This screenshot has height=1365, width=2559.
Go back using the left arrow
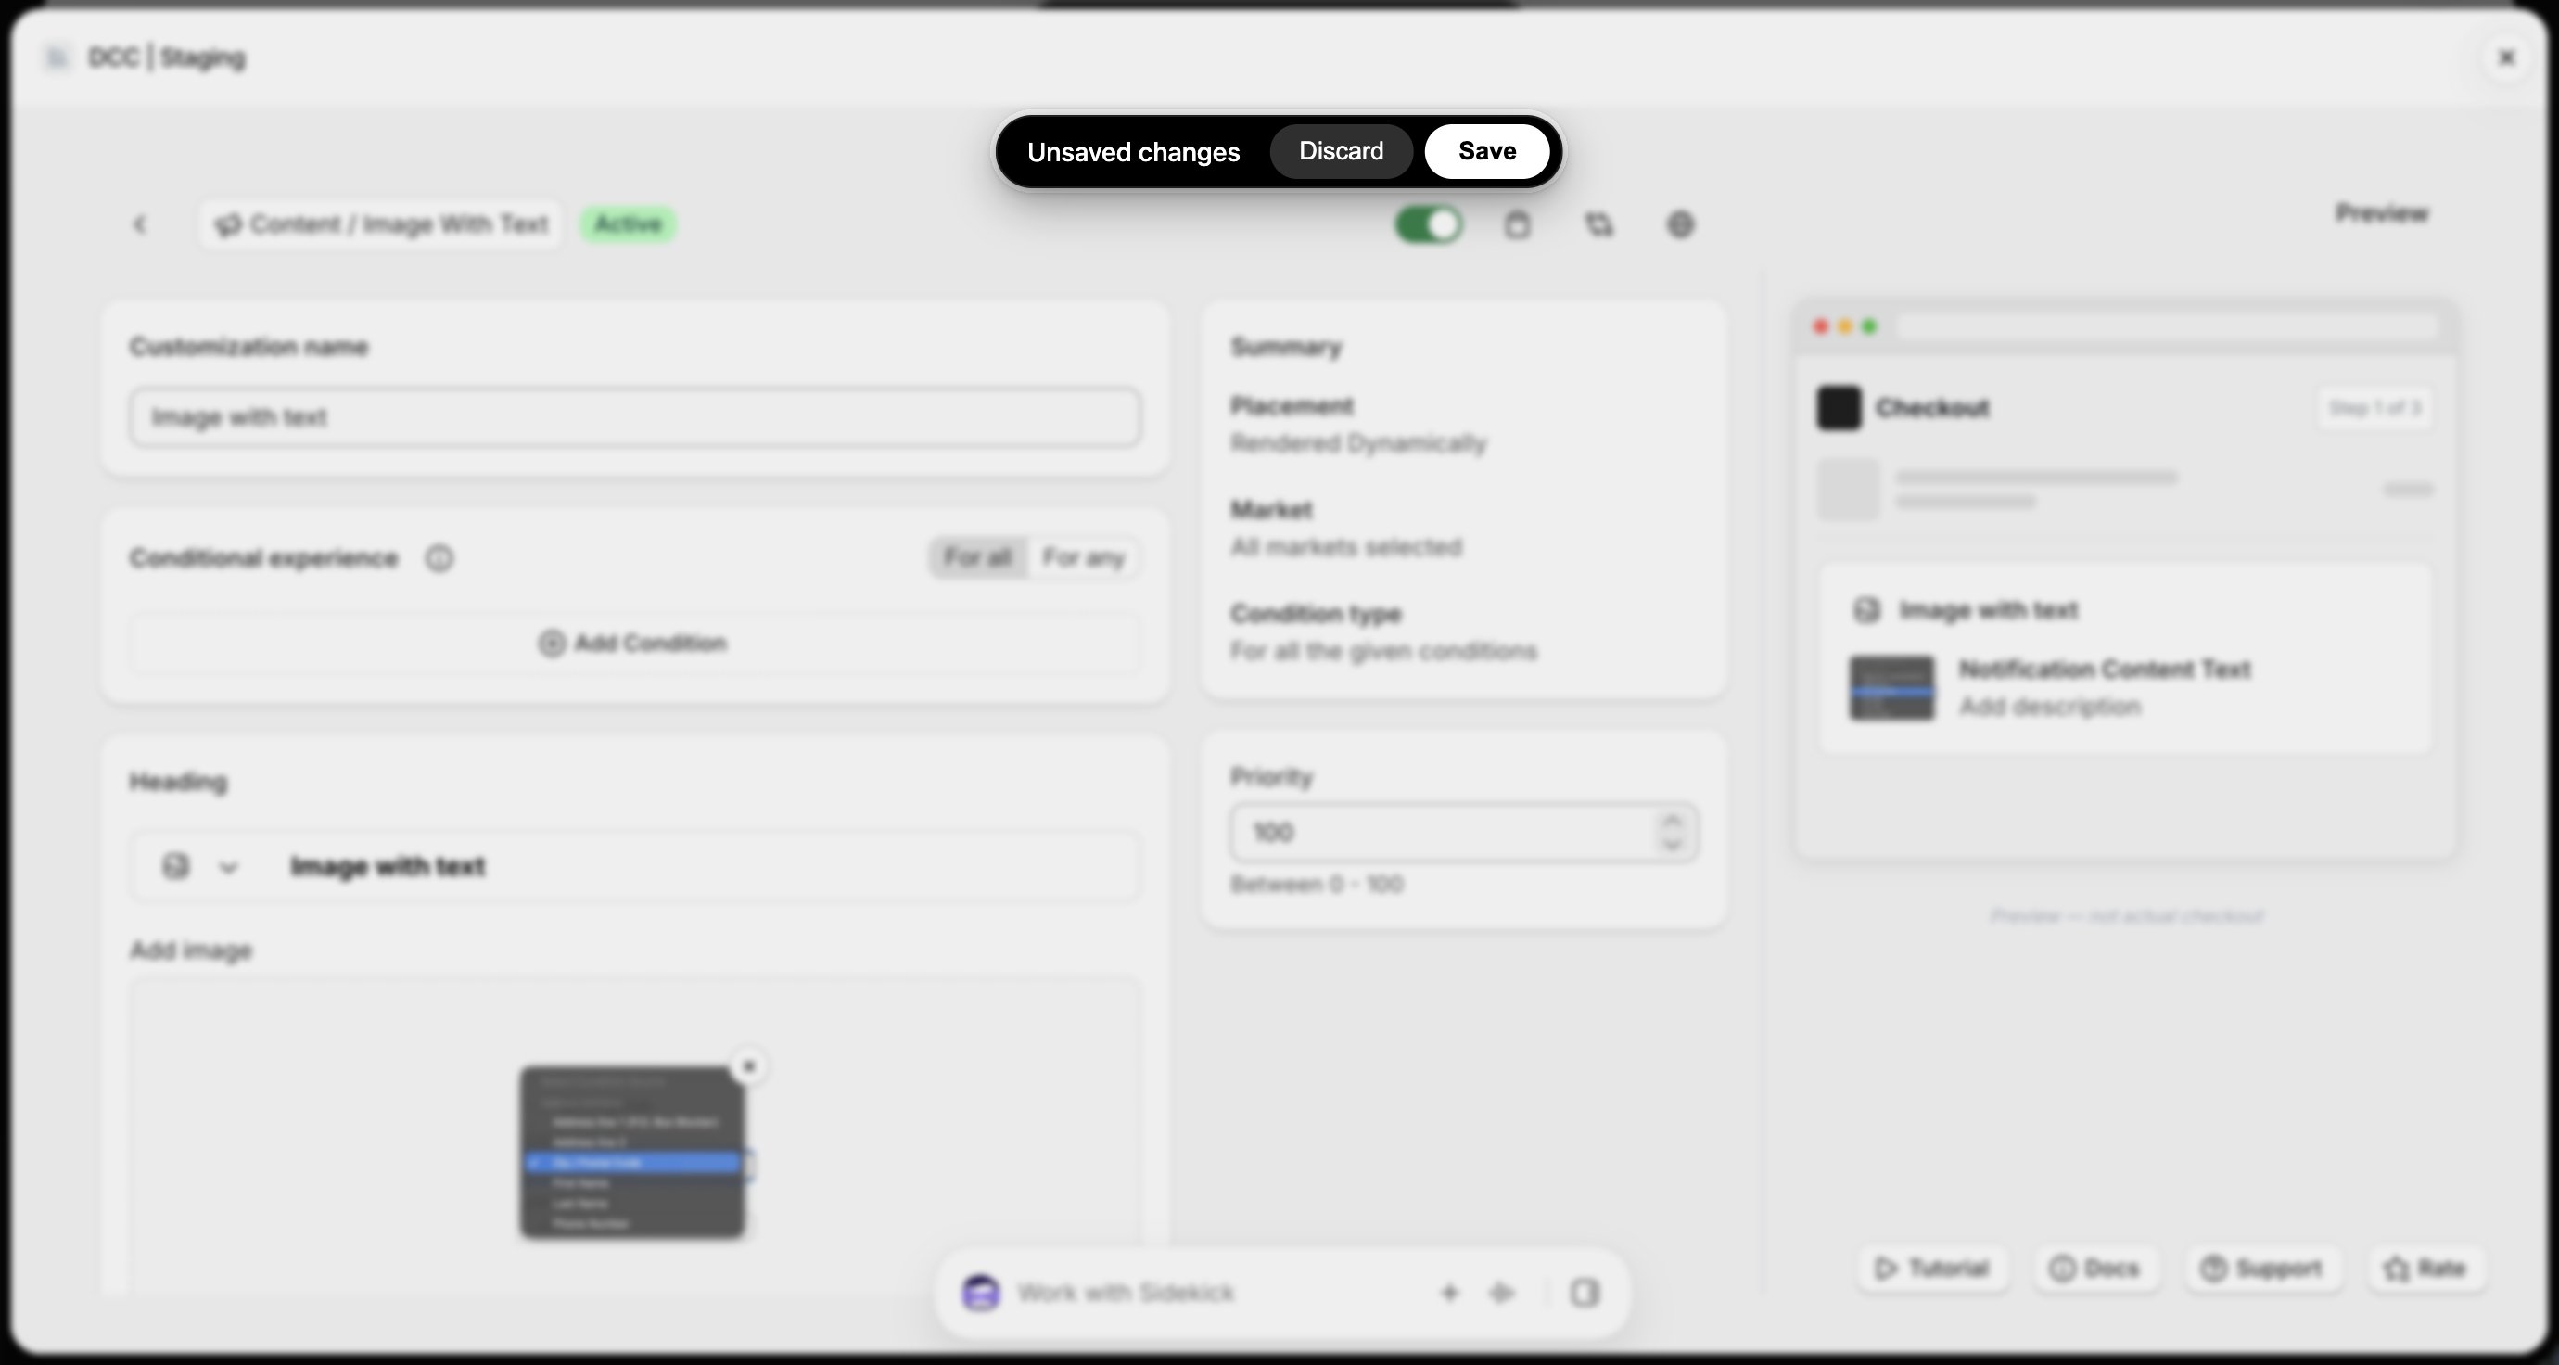(139, 224)
